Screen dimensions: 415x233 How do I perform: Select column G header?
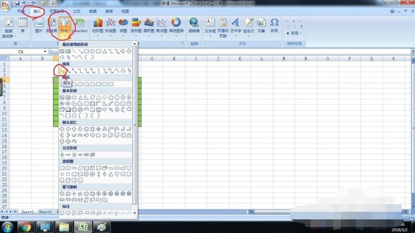[x=152, y=59]
